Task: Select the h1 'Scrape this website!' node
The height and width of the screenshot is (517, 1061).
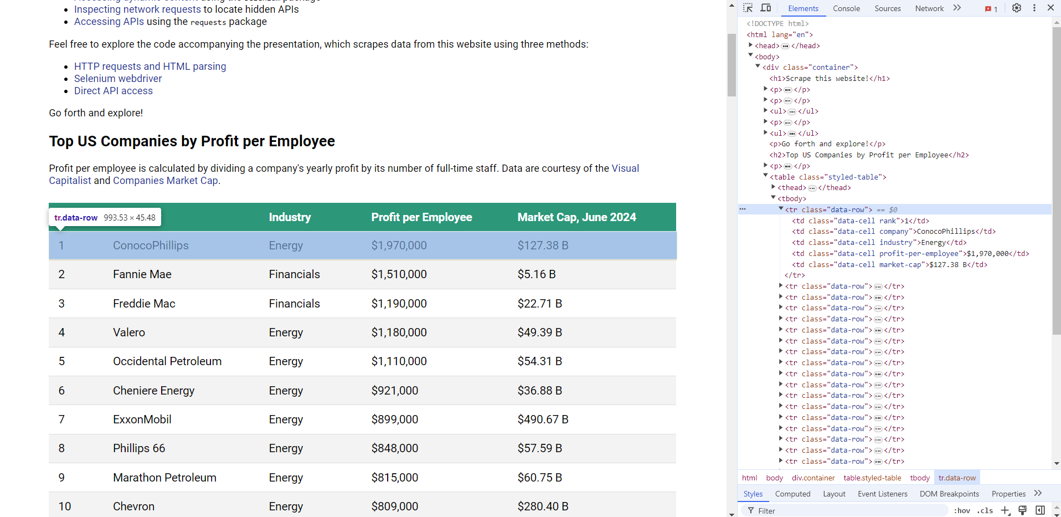Action: click(830, 79)
